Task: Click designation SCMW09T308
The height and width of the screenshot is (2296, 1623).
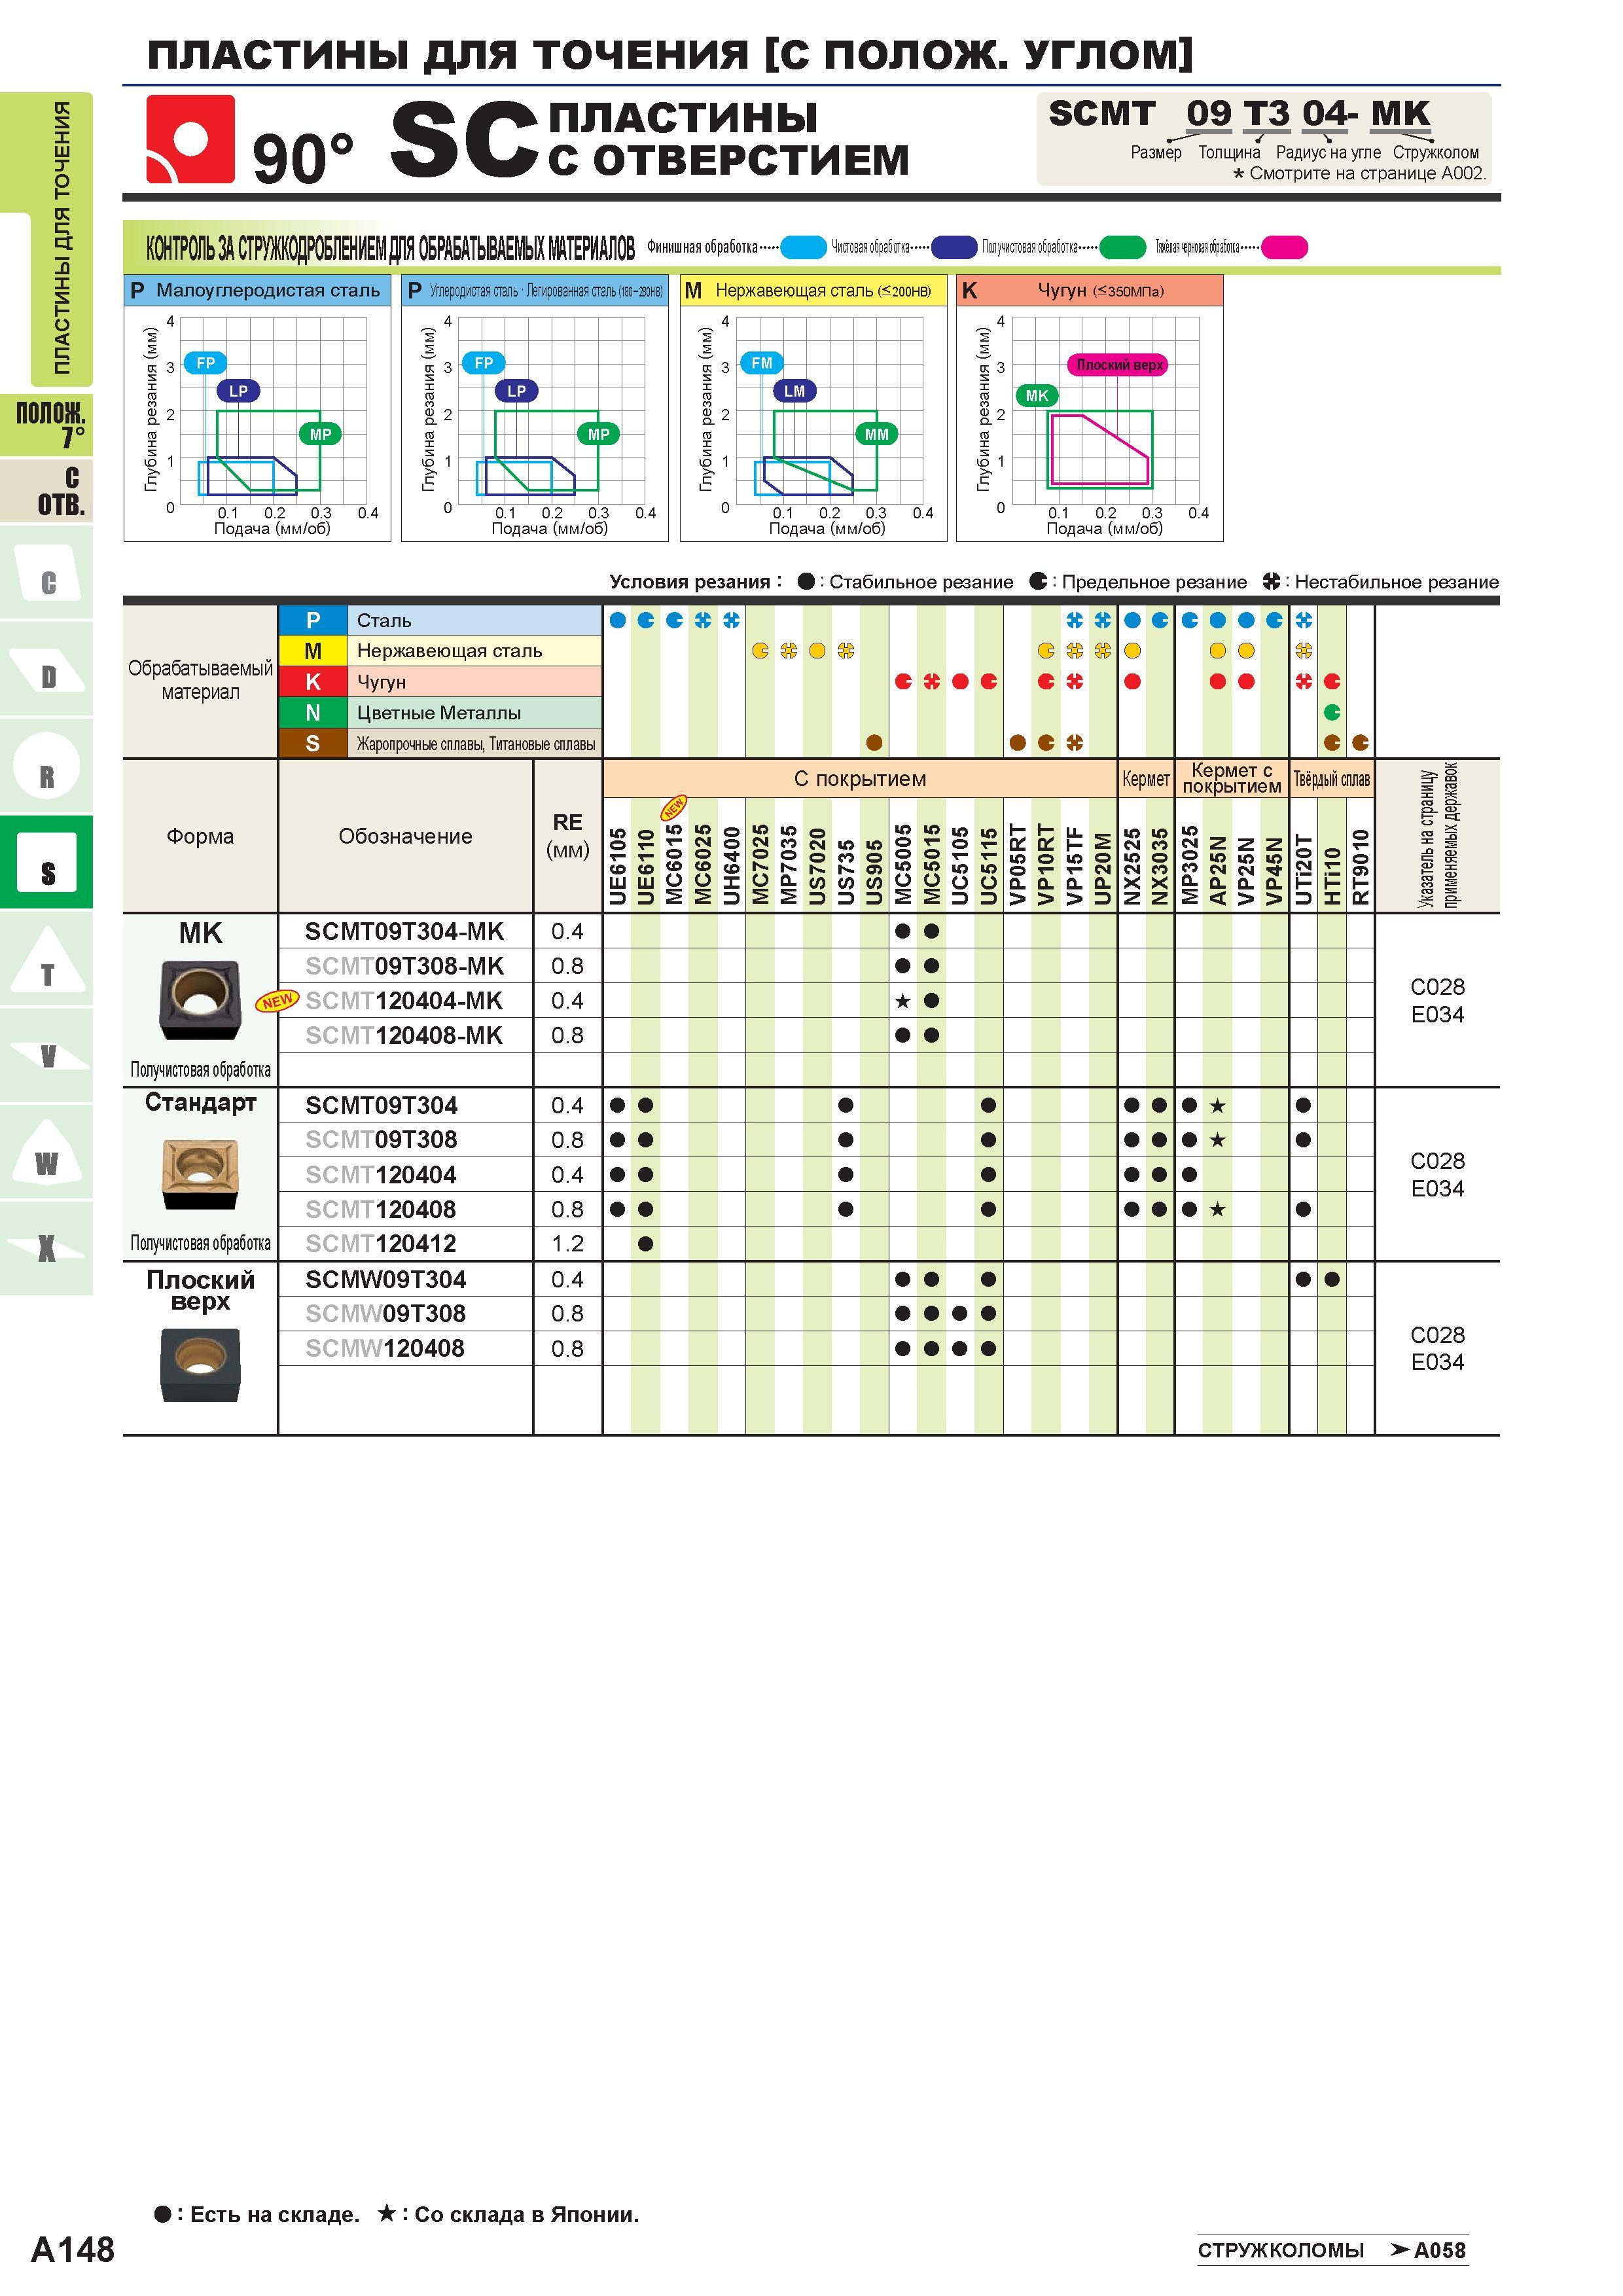Action: pos(385,1314)
